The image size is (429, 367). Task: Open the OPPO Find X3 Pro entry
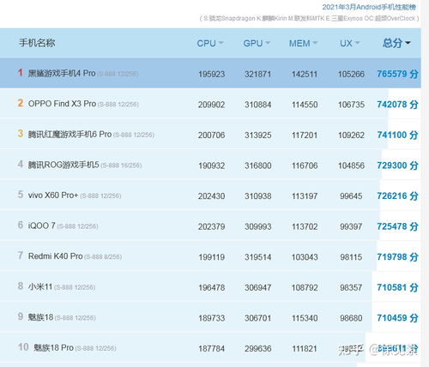62,104
